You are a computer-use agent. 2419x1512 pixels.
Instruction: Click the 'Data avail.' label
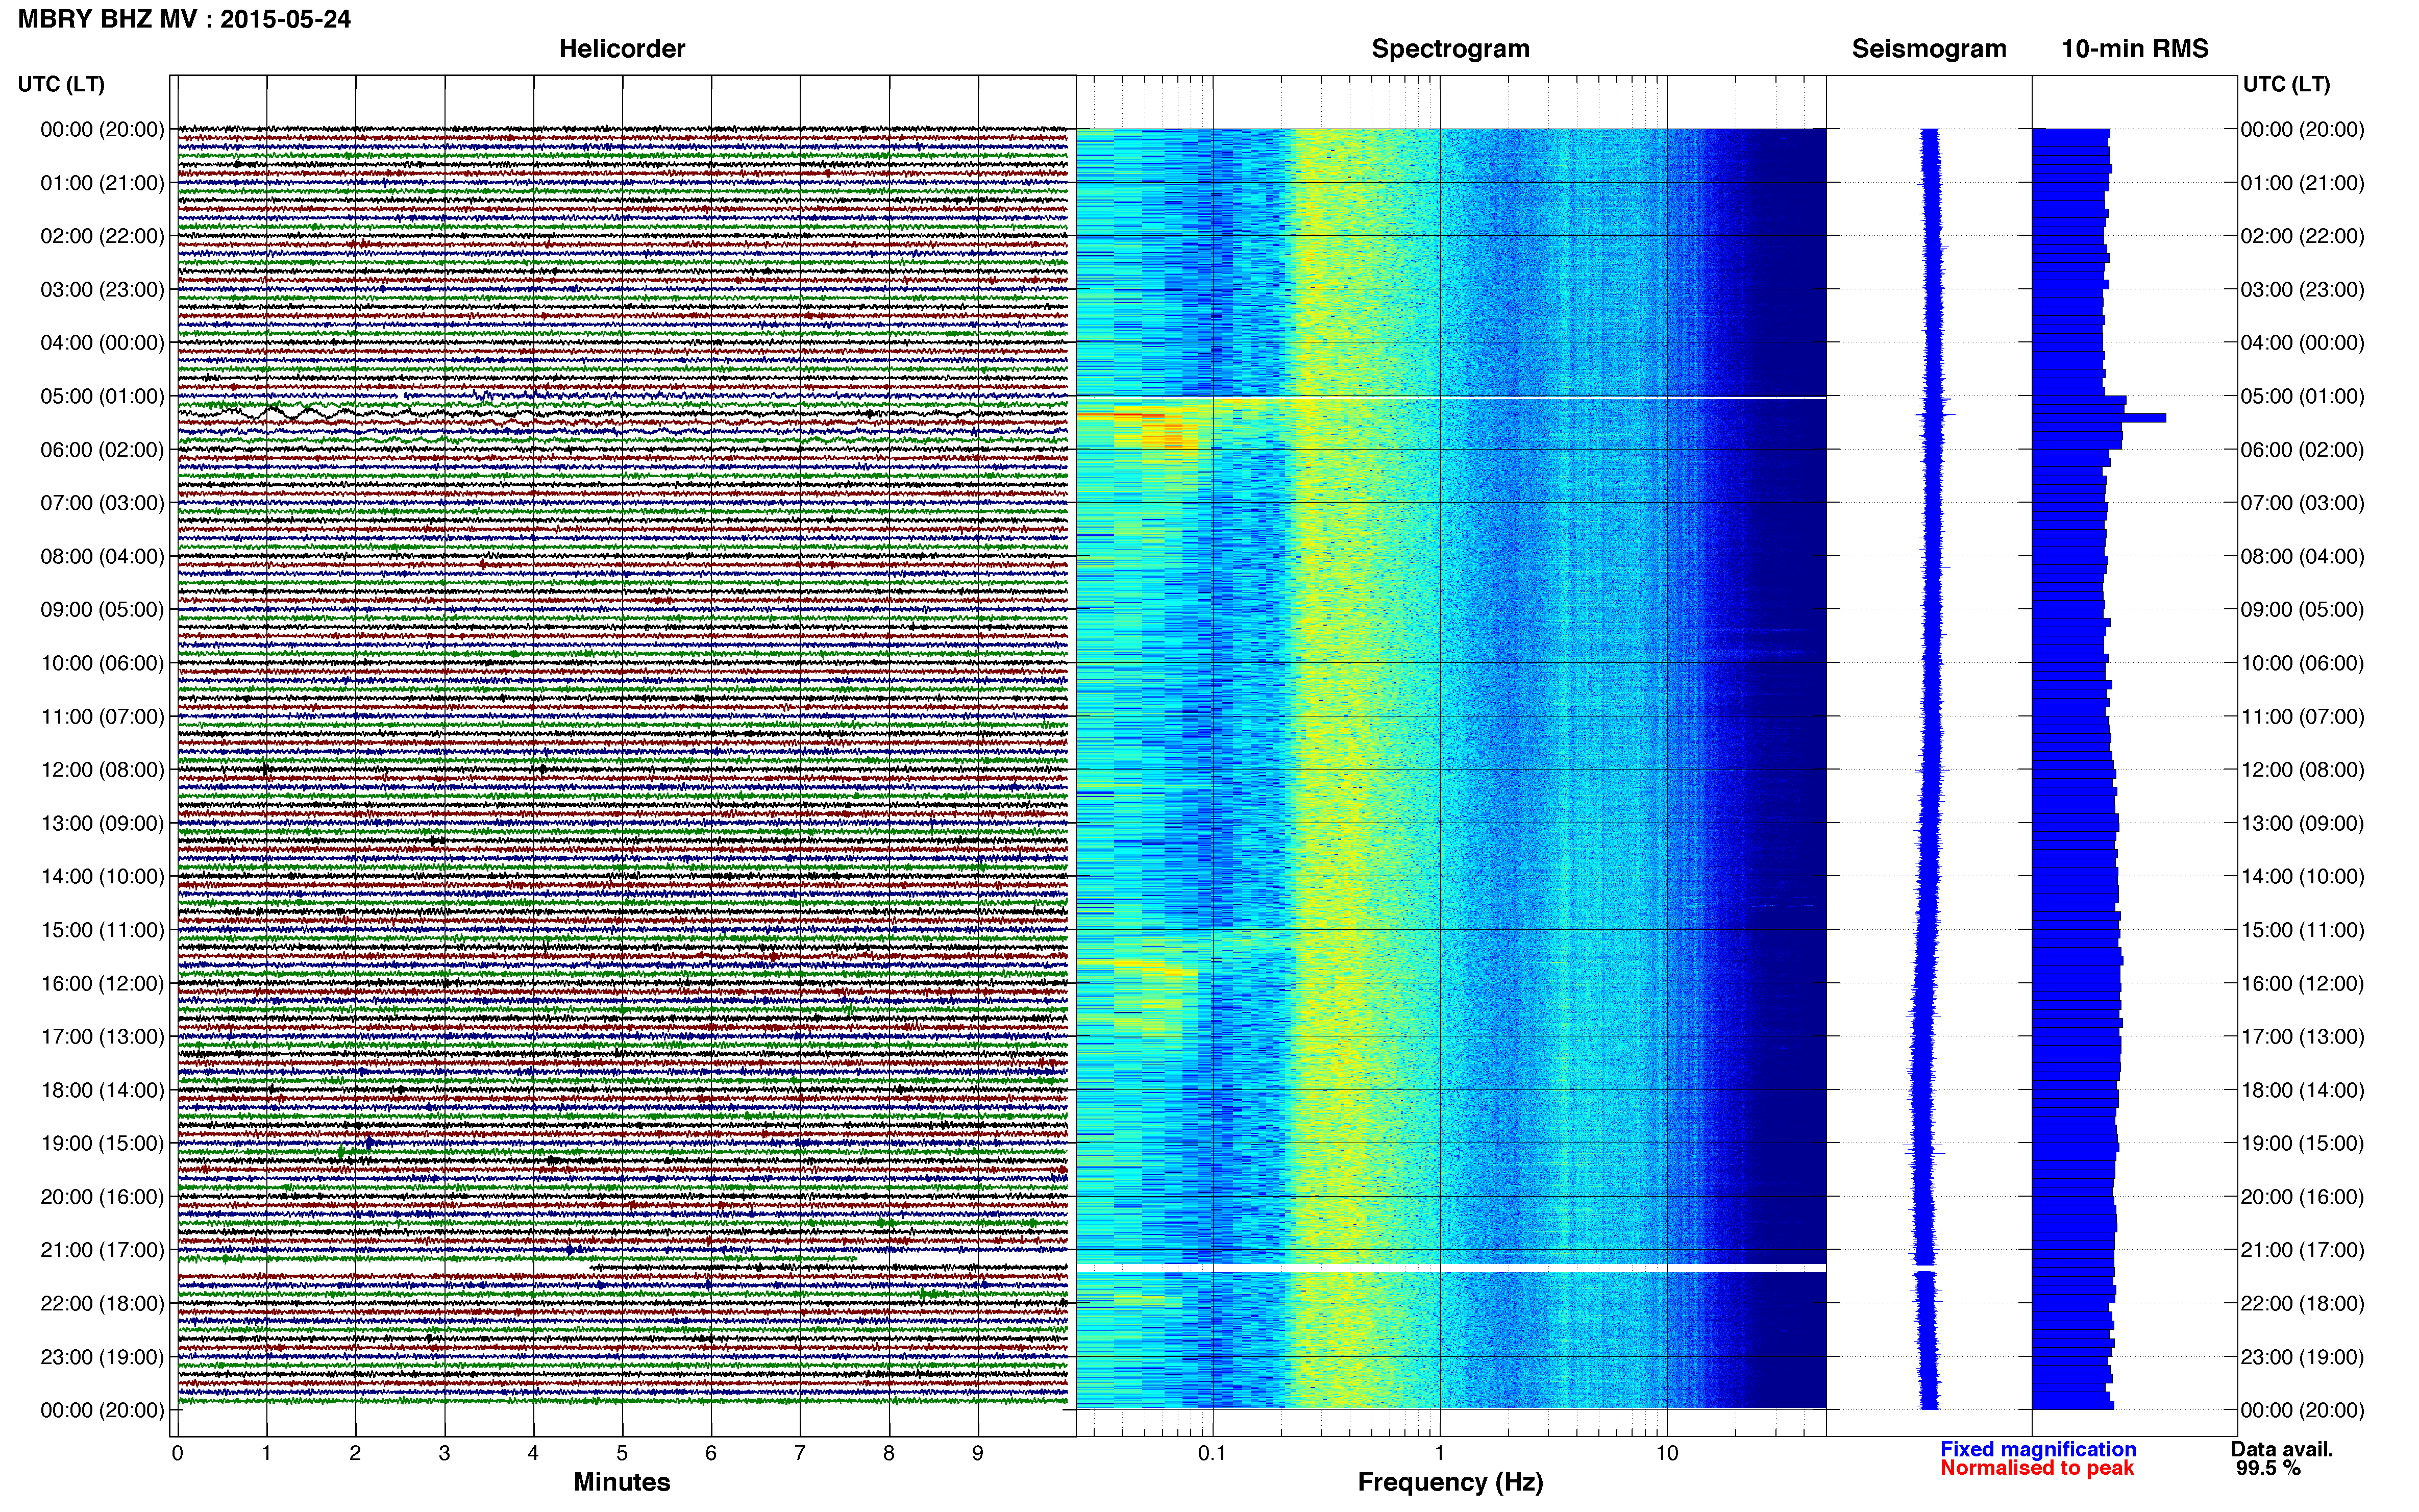pyautogui.click(x=2282, y=1449)
